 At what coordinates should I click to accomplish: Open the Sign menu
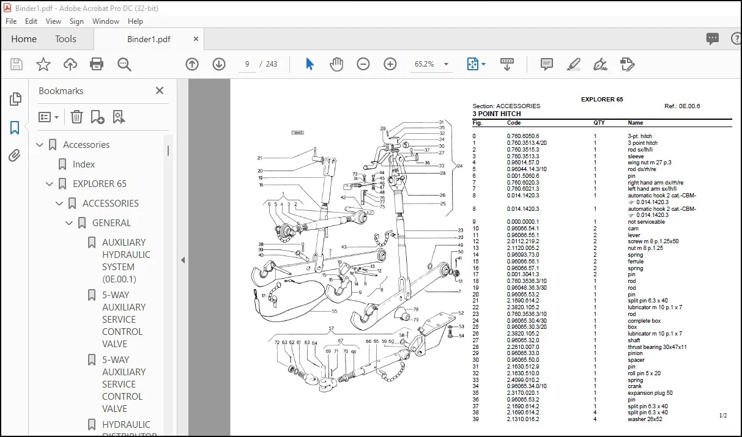[x=76, y=21]
